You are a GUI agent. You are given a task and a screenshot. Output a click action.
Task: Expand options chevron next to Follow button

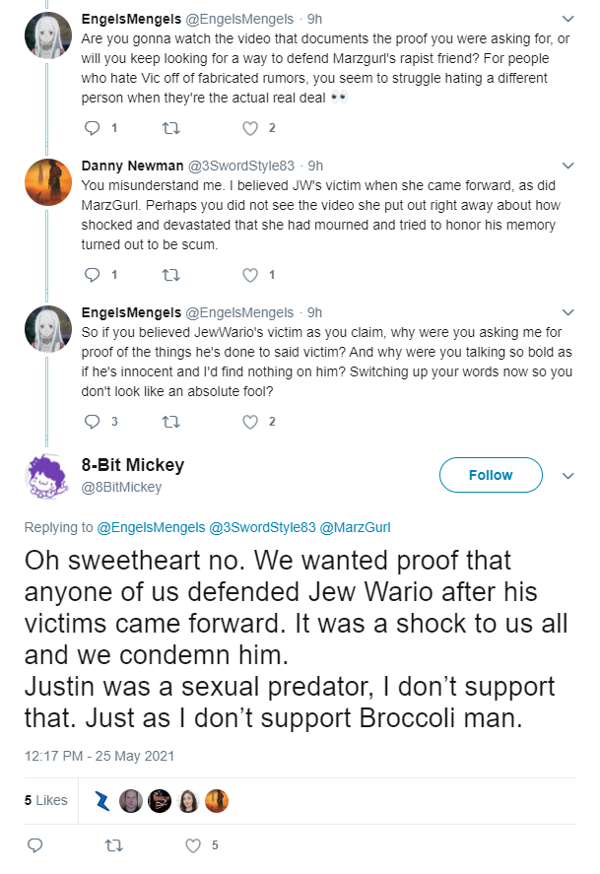[567, 476]
